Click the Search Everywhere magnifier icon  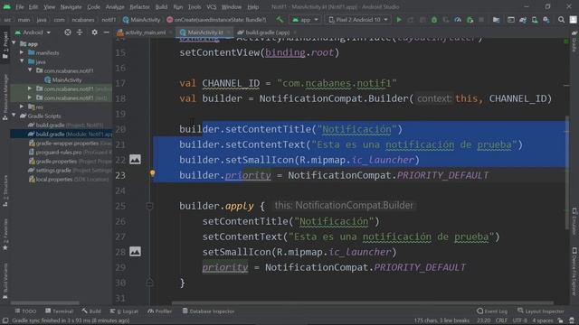click(x=561, y=20)
